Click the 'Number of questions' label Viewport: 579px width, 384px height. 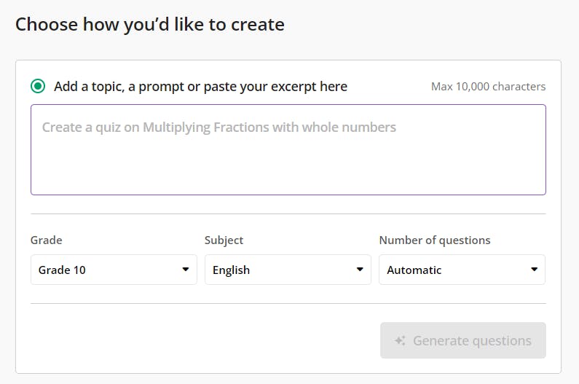(x=435, y=240)
